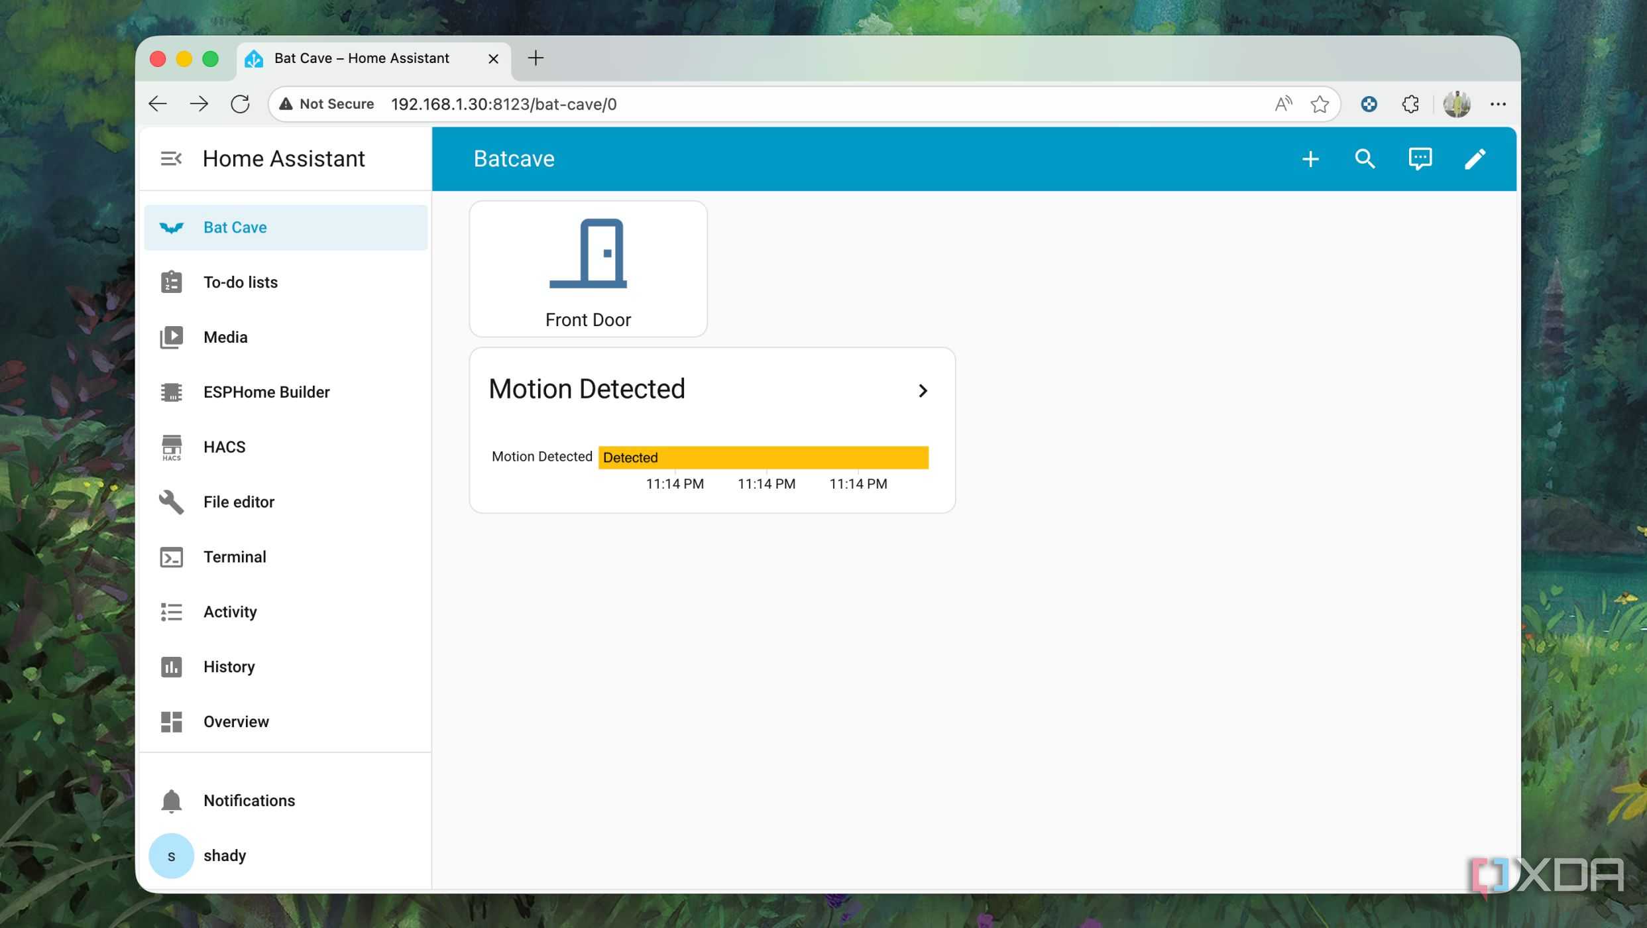The height and width of the screenshot is (928, 1647).
Task: Open the shady user profile
Action: click(x=286, y=856)
